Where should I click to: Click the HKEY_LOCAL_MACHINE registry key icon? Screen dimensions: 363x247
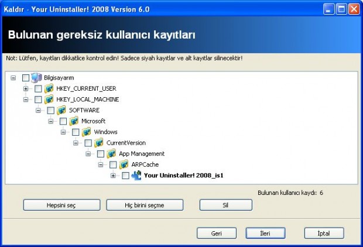point(49,100)
